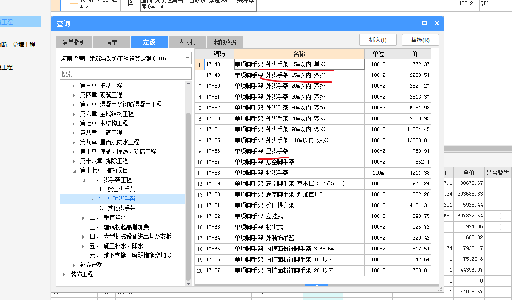Switch to the 清单指引 tab
This screenshot has width=512, height=300.
pyautogui.click(x=74, y=42)
